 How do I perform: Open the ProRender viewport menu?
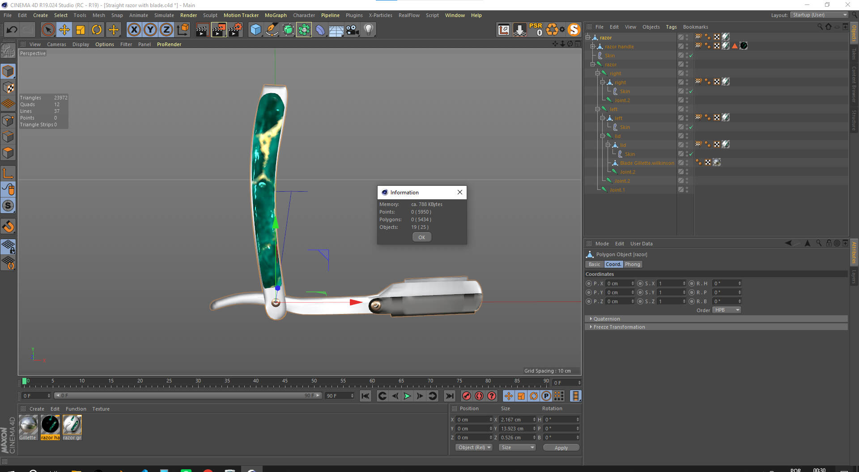point(169,44)
